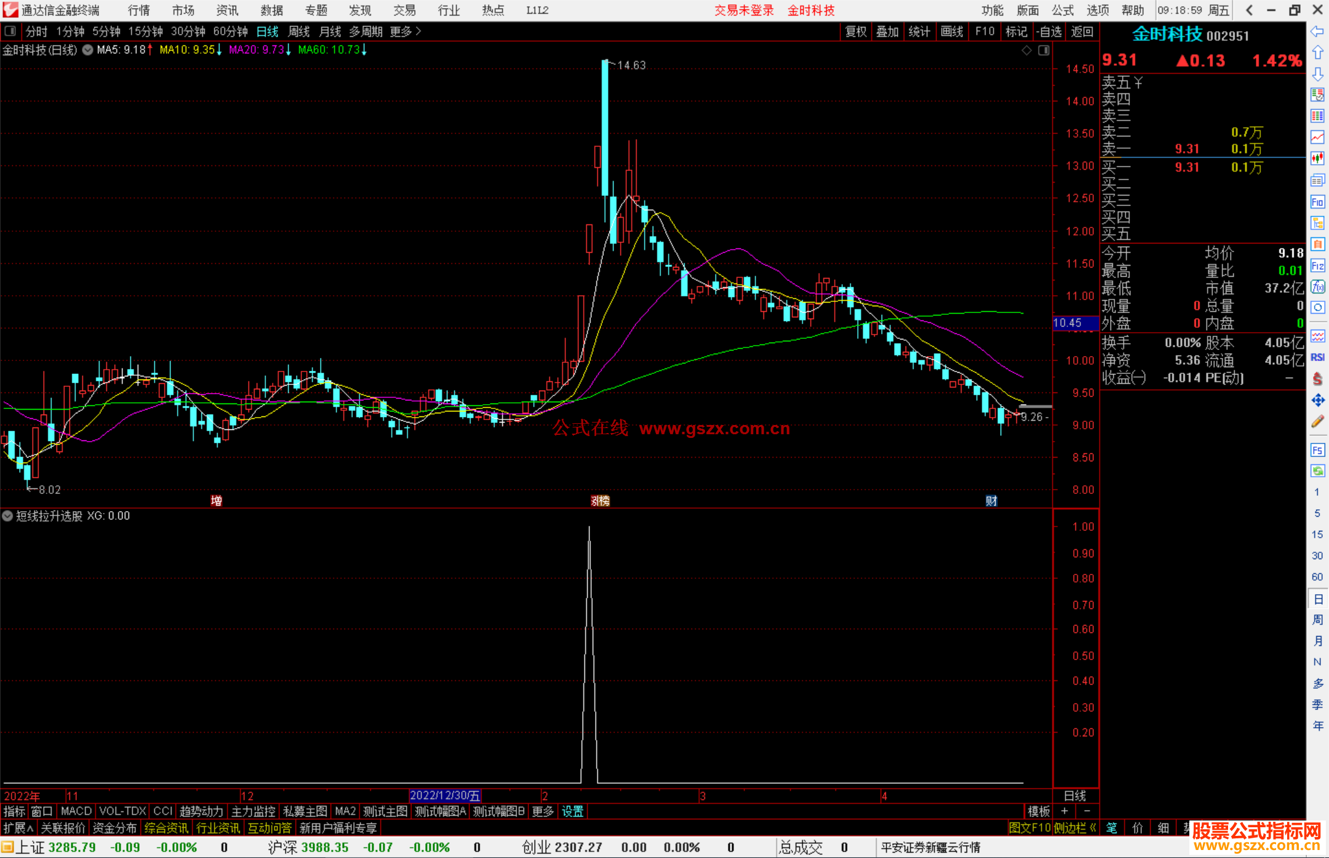Switch to the 笔 tab in side panel

tap(1111, 828)
